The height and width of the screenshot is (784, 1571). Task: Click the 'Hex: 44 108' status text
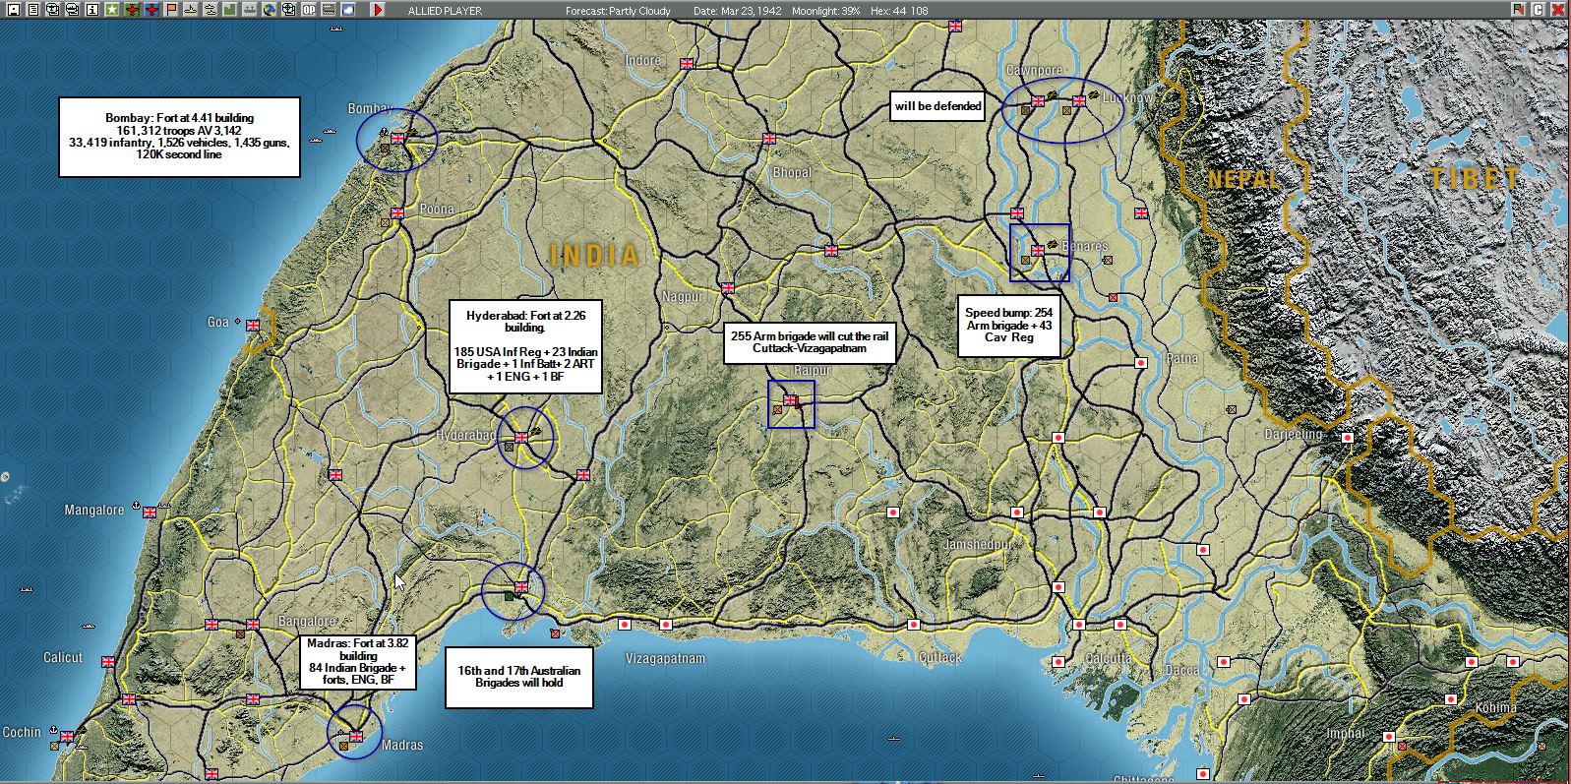899,11
